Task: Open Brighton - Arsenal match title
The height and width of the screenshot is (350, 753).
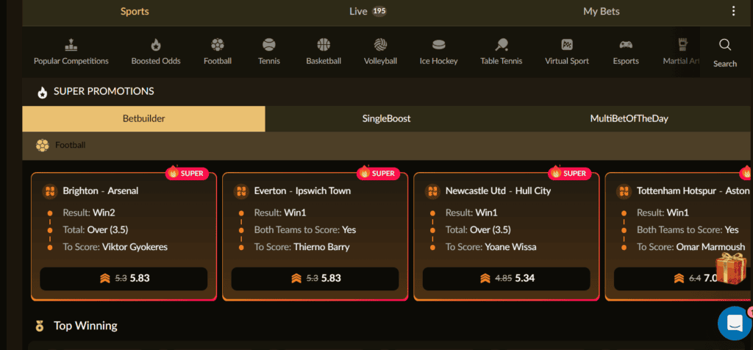Action: [100, 191]
